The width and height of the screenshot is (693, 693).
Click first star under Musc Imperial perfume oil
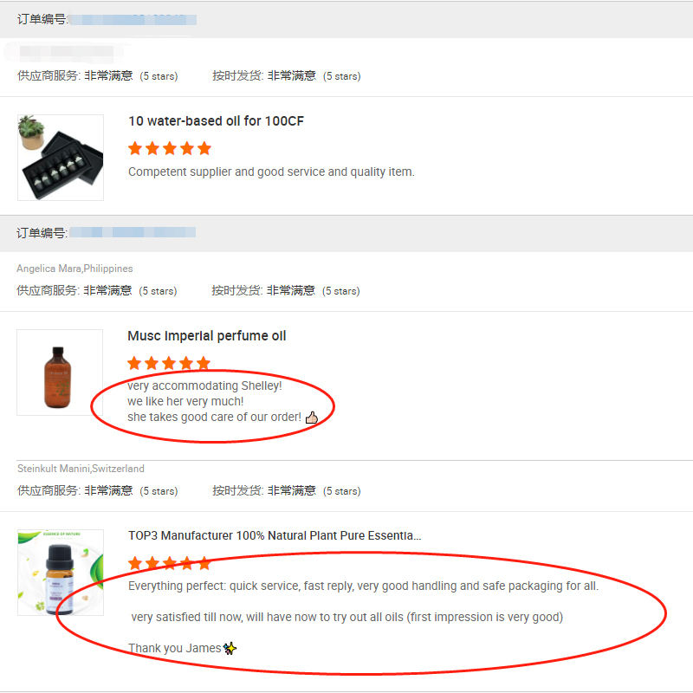tap(134, 363)
